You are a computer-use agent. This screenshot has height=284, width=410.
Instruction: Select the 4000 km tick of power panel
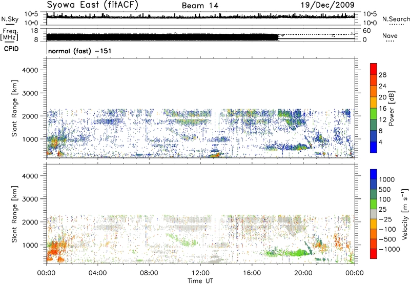pos(30,70)
